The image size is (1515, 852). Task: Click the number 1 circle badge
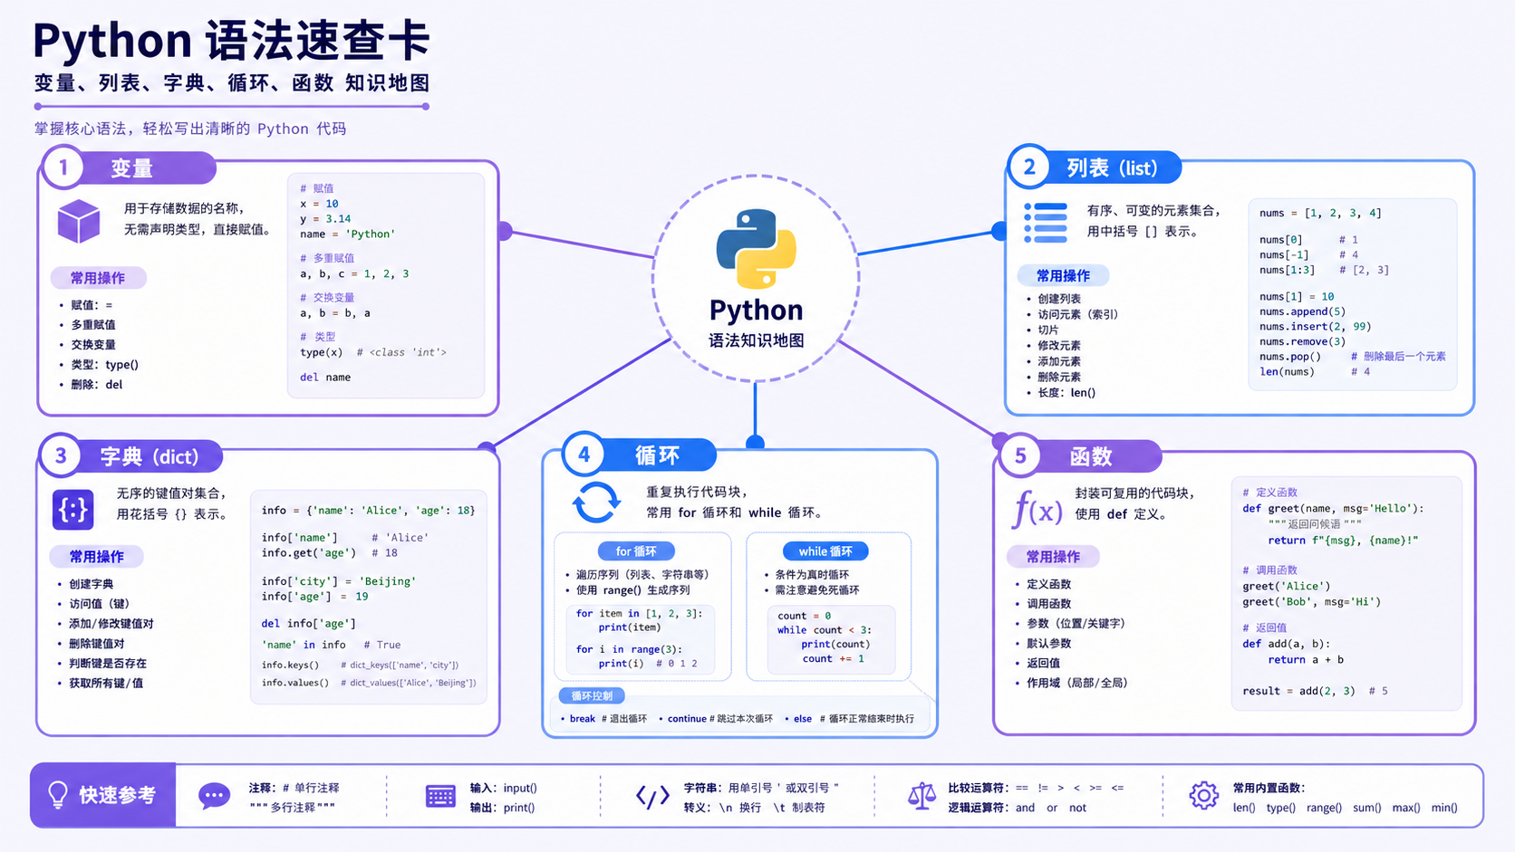[63, 168]
